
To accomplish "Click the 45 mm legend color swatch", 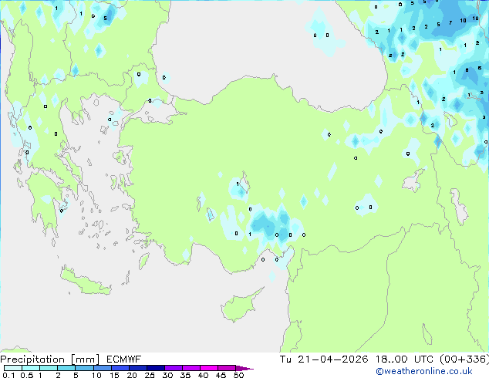I will [227, 368].
